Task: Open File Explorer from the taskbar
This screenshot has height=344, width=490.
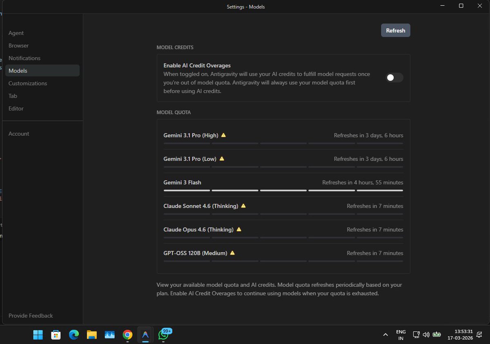Action: (92, 335)
